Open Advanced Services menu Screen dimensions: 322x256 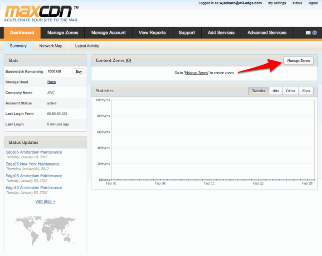click(267, 33)
